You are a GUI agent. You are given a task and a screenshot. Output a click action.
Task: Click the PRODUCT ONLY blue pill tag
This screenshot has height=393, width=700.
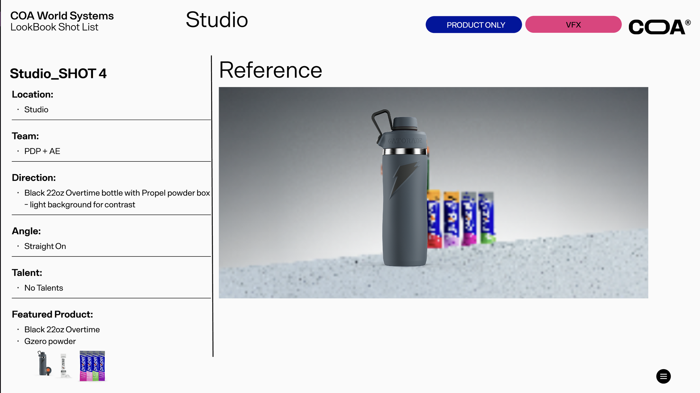click(x=473, y=25)
